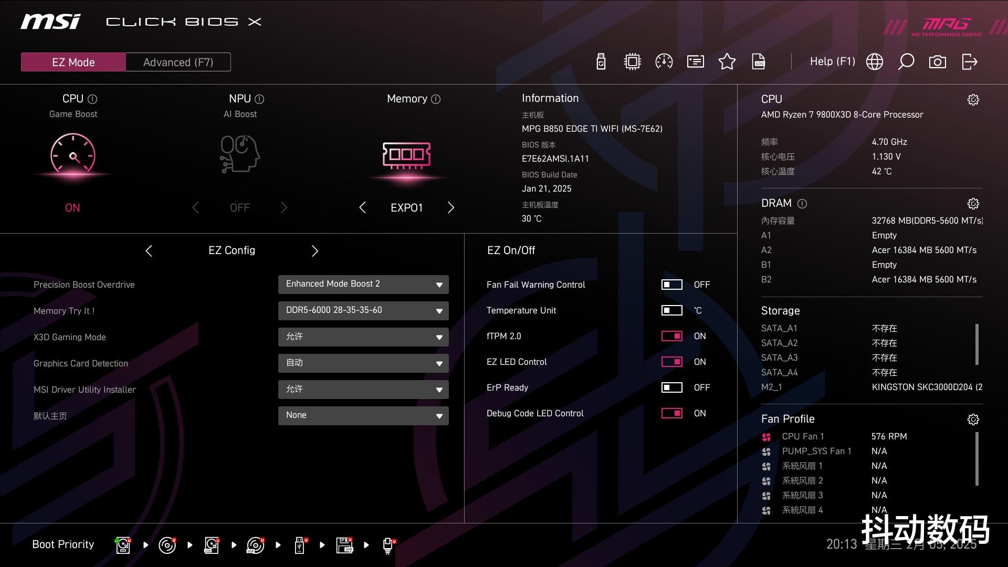This screenshot has height=567, width=1008.
Task: Click the CPU Fan 1 fan icon
Action: (x=766, y=437)
